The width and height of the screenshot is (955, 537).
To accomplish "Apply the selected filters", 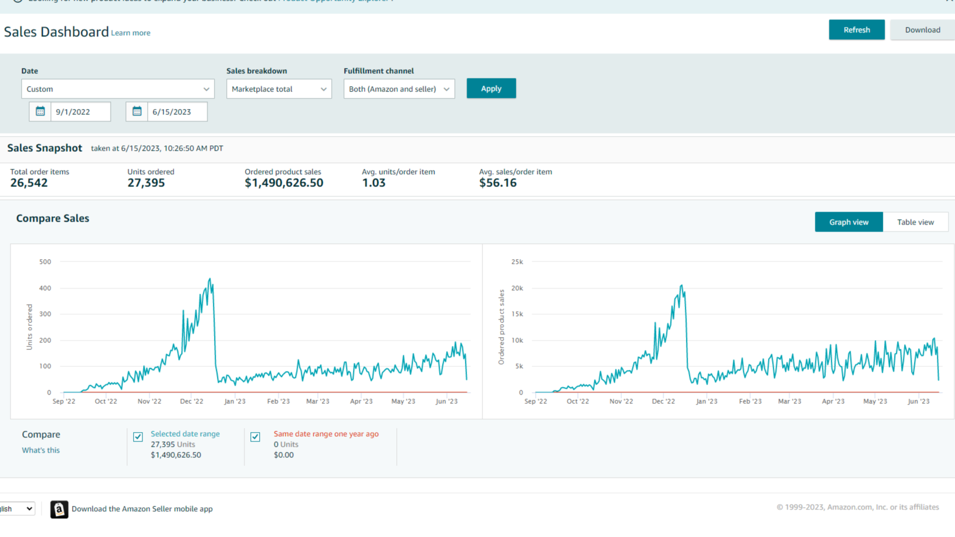I will (491, 89).
